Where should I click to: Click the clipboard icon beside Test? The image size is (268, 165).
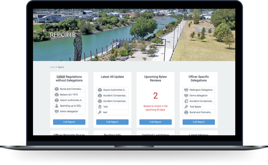tap(100, 107)
